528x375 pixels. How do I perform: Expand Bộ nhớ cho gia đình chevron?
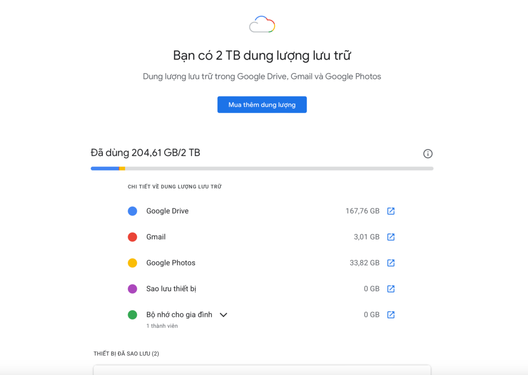tap(224, 315)
